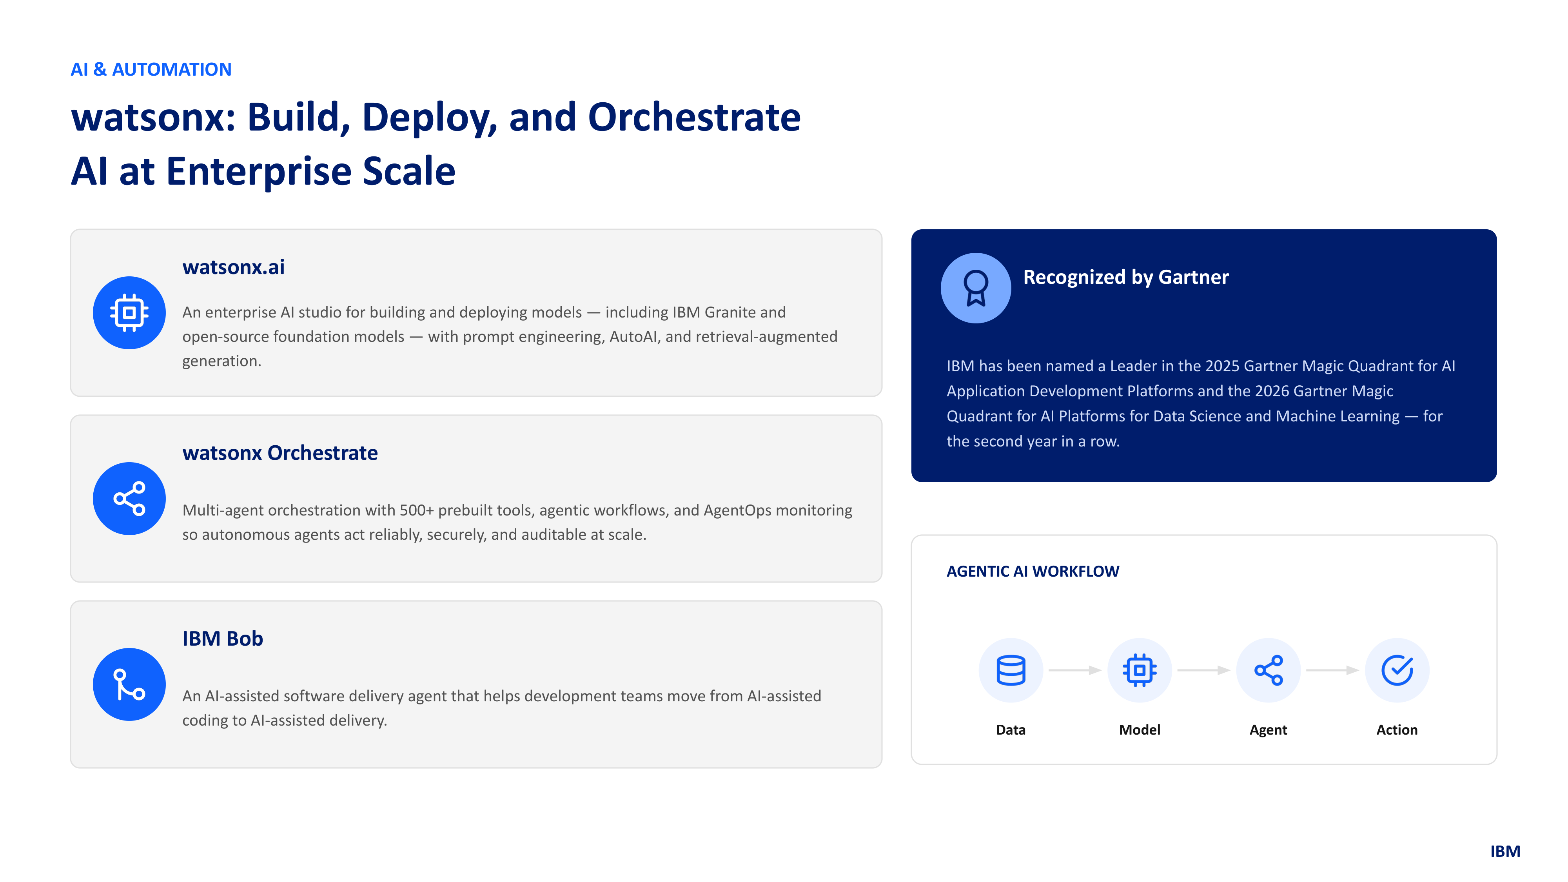This screenshot has height=882, width=1568.
Task: Select the Action checkmark icon in workflow
Action: click(x=1397, y=670)
